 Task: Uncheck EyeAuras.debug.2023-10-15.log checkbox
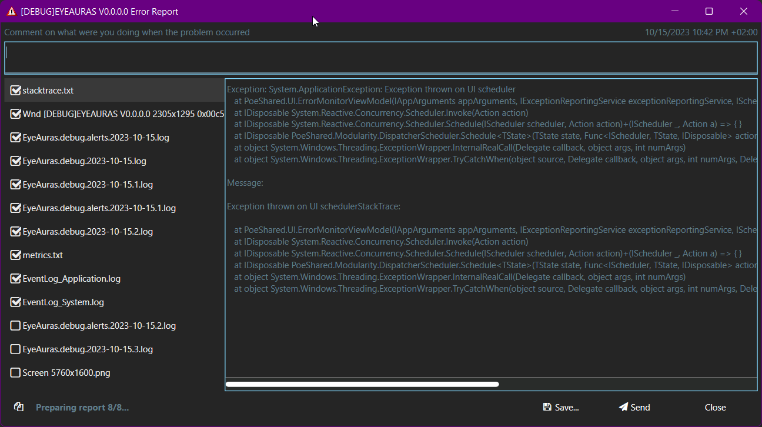point(16,161)
